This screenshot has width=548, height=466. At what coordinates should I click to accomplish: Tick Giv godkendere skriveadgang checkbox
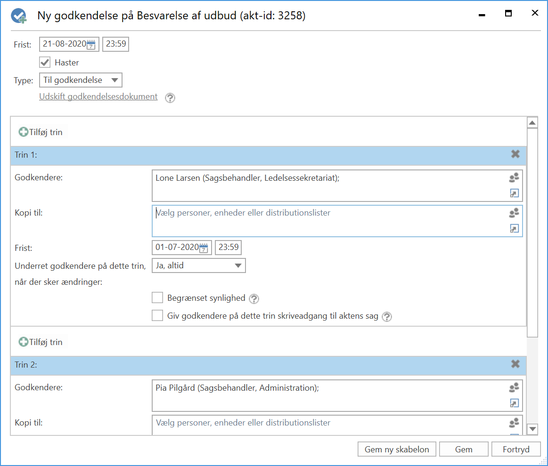157,315
